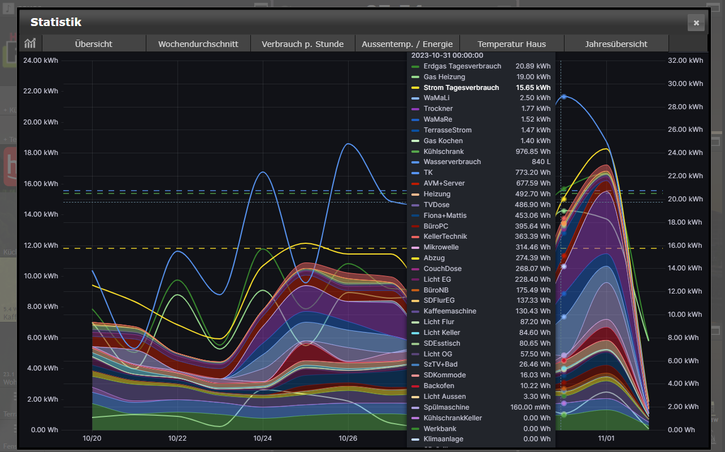
Task: Click the Licht OG entry
Action: coord(481,354)
